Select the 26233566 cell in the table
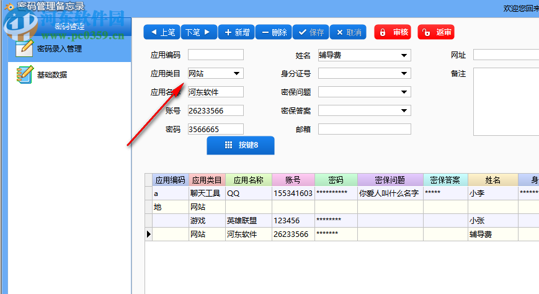The width and height of the screenshot is (539, 294). (x=293, y=234)
